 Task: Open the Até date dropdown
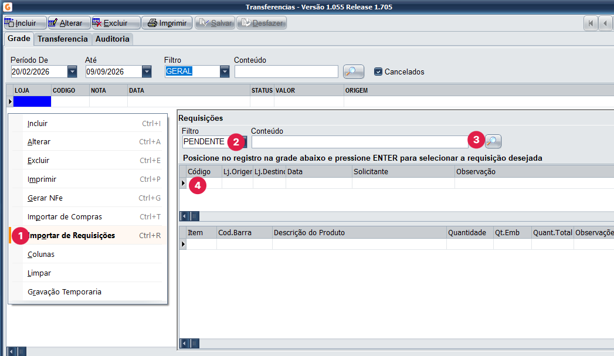(x=147, y=72)
